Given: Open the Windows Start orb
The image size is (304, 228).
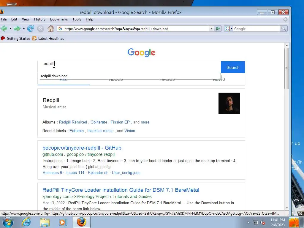Looking at the screenshot, I should (x=8, y=222).
